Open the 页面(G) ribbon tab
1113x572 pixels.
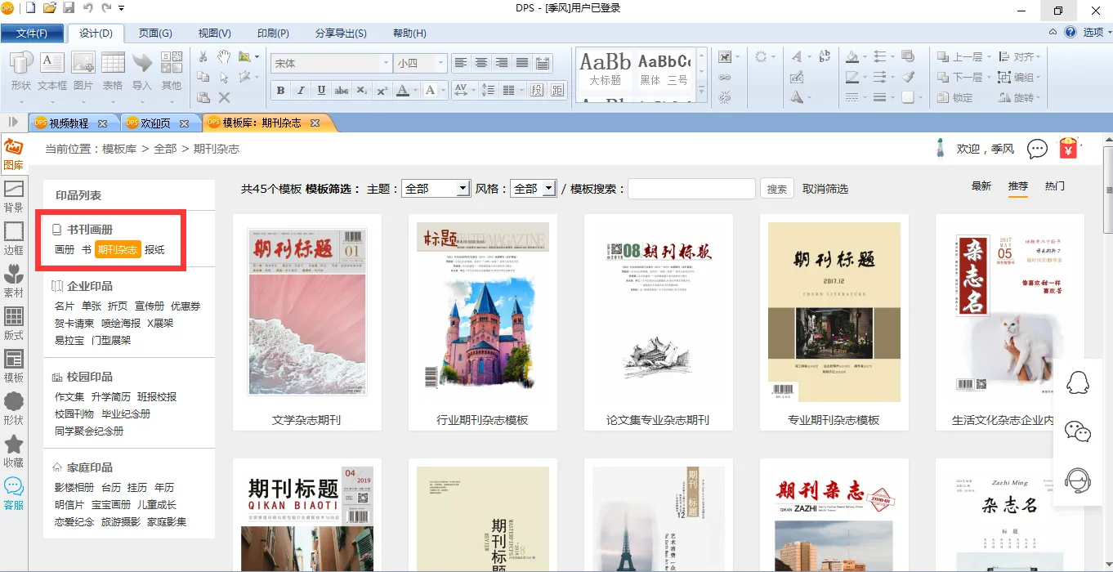coord(154,34)
